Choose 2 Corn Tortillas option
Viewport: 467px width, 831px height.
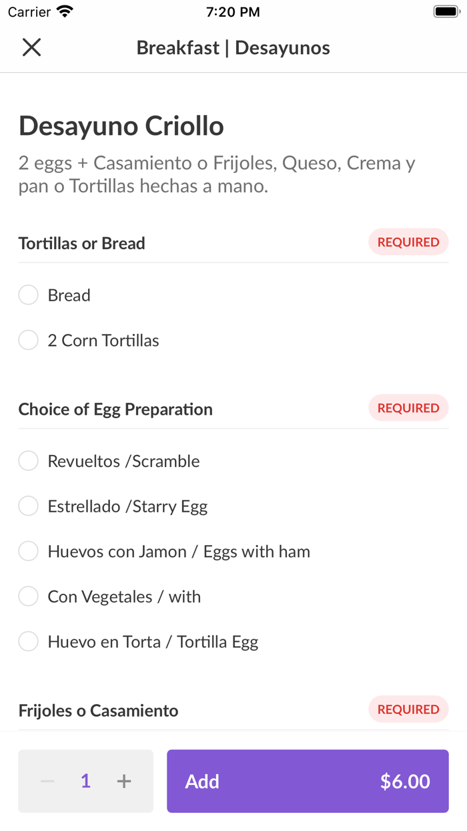tap(28, 341)
